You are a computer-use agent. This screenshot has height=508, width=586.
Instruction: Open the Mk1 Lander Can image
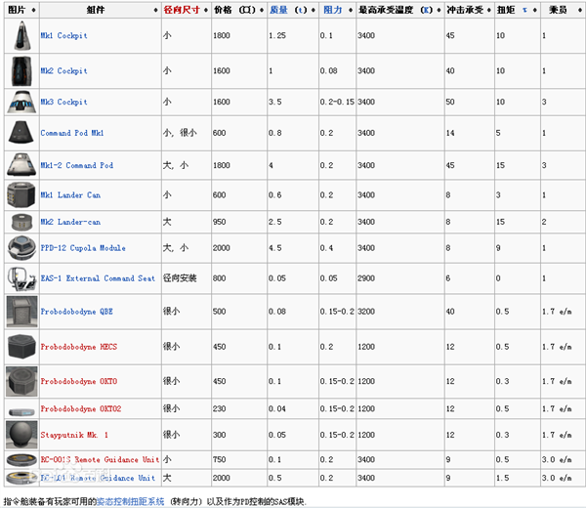coord(21,194)
